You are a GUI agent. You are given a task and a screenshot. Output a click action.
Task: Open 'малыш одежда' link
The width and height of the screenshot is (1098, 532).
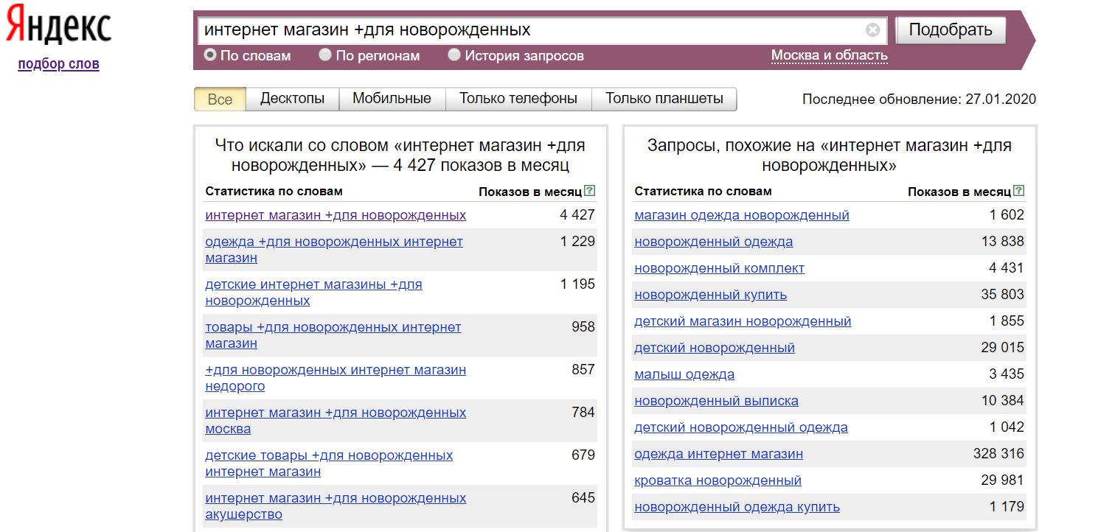pyautogui.click(x=684, y=374)
